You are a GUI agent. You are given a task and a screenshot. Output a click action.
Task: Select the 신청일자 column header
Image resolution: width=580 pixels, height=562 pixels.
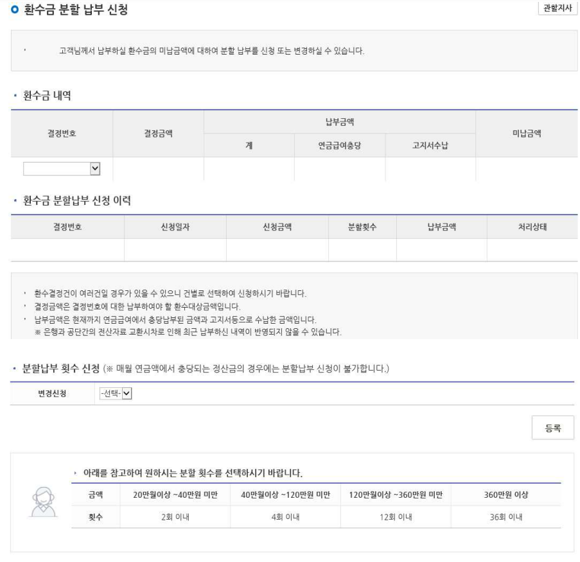coord(175,227)
